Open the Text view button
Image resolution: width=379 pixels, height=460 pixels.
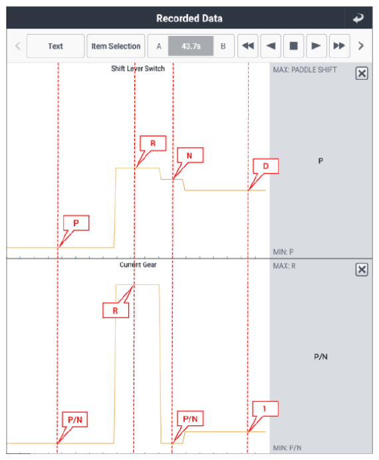click(55, 46)
